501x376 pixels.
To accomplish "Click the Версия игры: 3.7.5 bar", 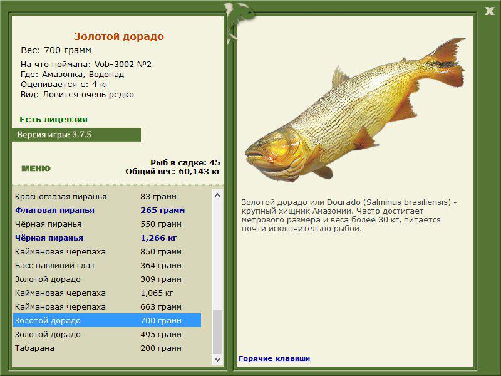I will click(76, 135).
